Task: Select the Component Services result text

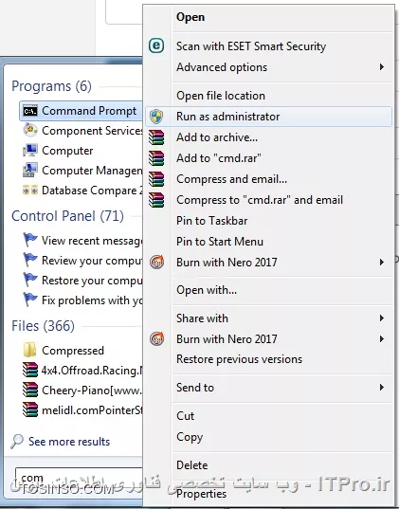Action: [92, 131]
